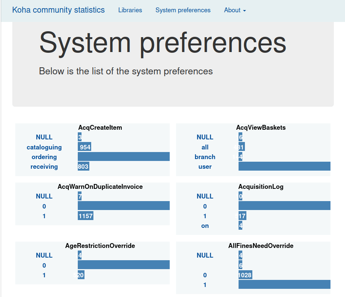Click the all label in AcqViewBaskets
This screenshot has width=345, height=297.
205,147
